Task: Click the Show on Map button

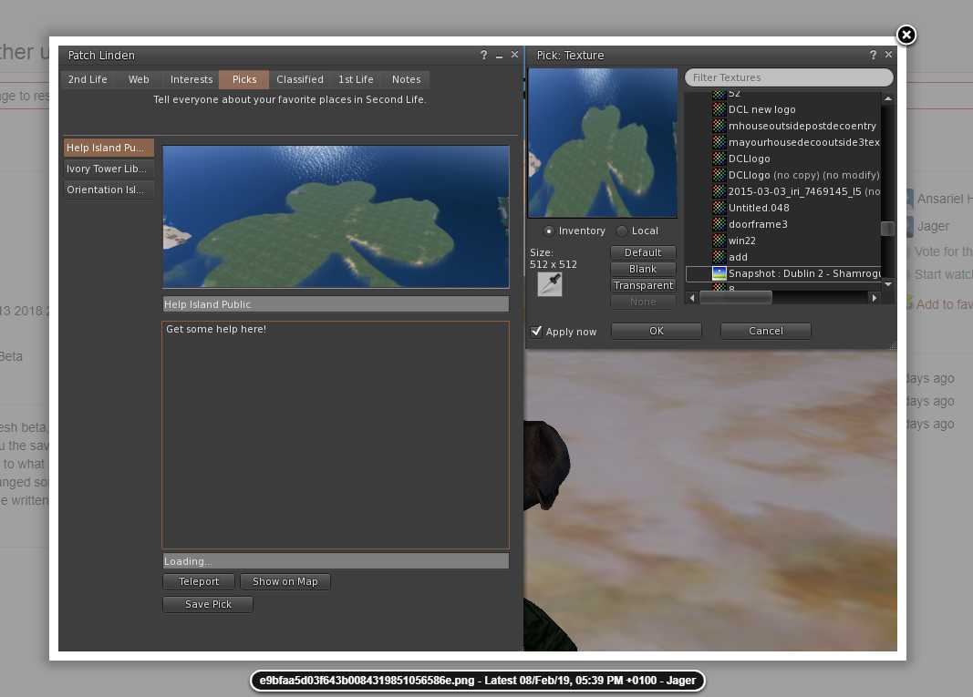Action: (x=285, y=581)
